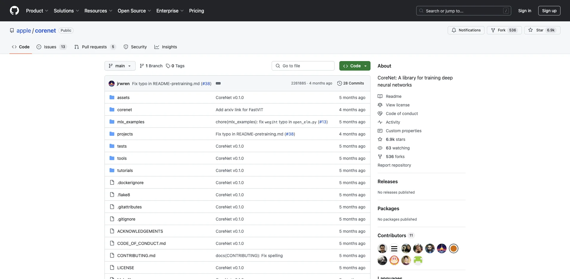Click the Readme book icon
570x279 pixels.
(380, 96)
